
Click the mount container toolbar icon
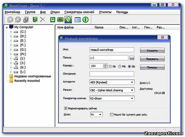pos(10,20)
